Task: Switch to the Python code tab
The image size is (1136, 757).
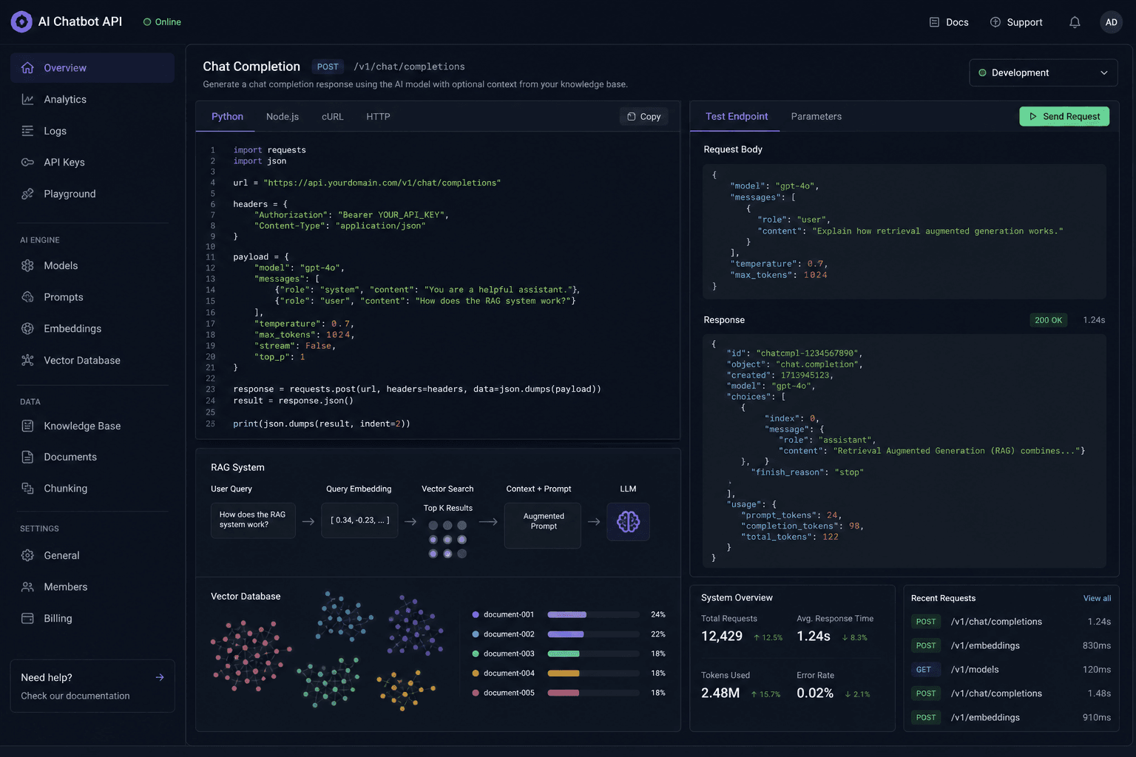Action: coord(227,116)
